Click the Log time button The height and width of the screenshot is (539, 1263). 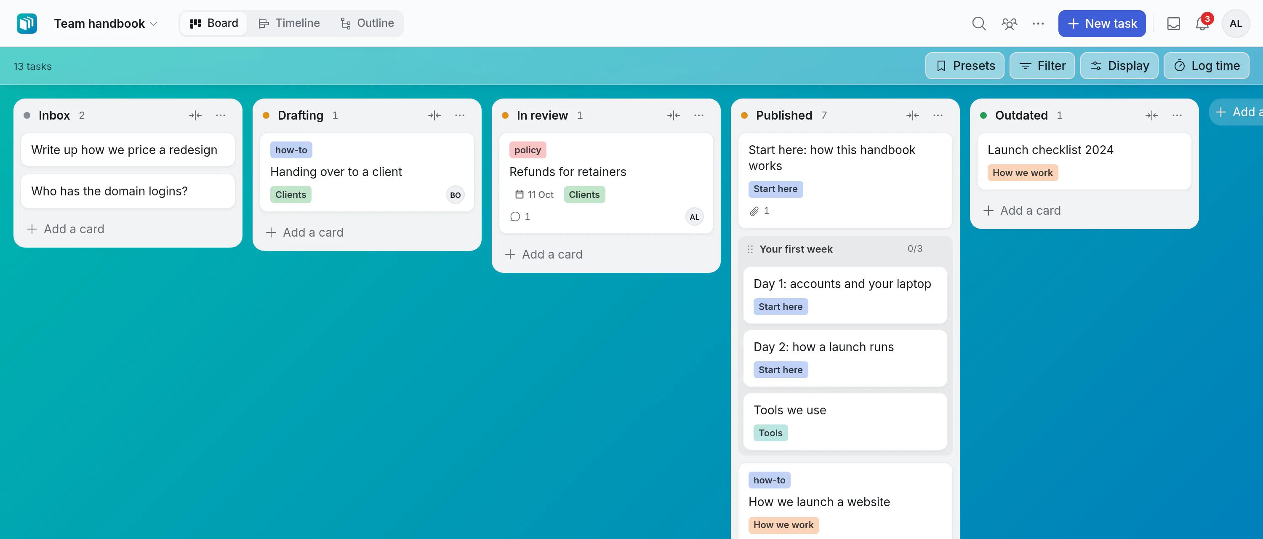(1206, 66)
